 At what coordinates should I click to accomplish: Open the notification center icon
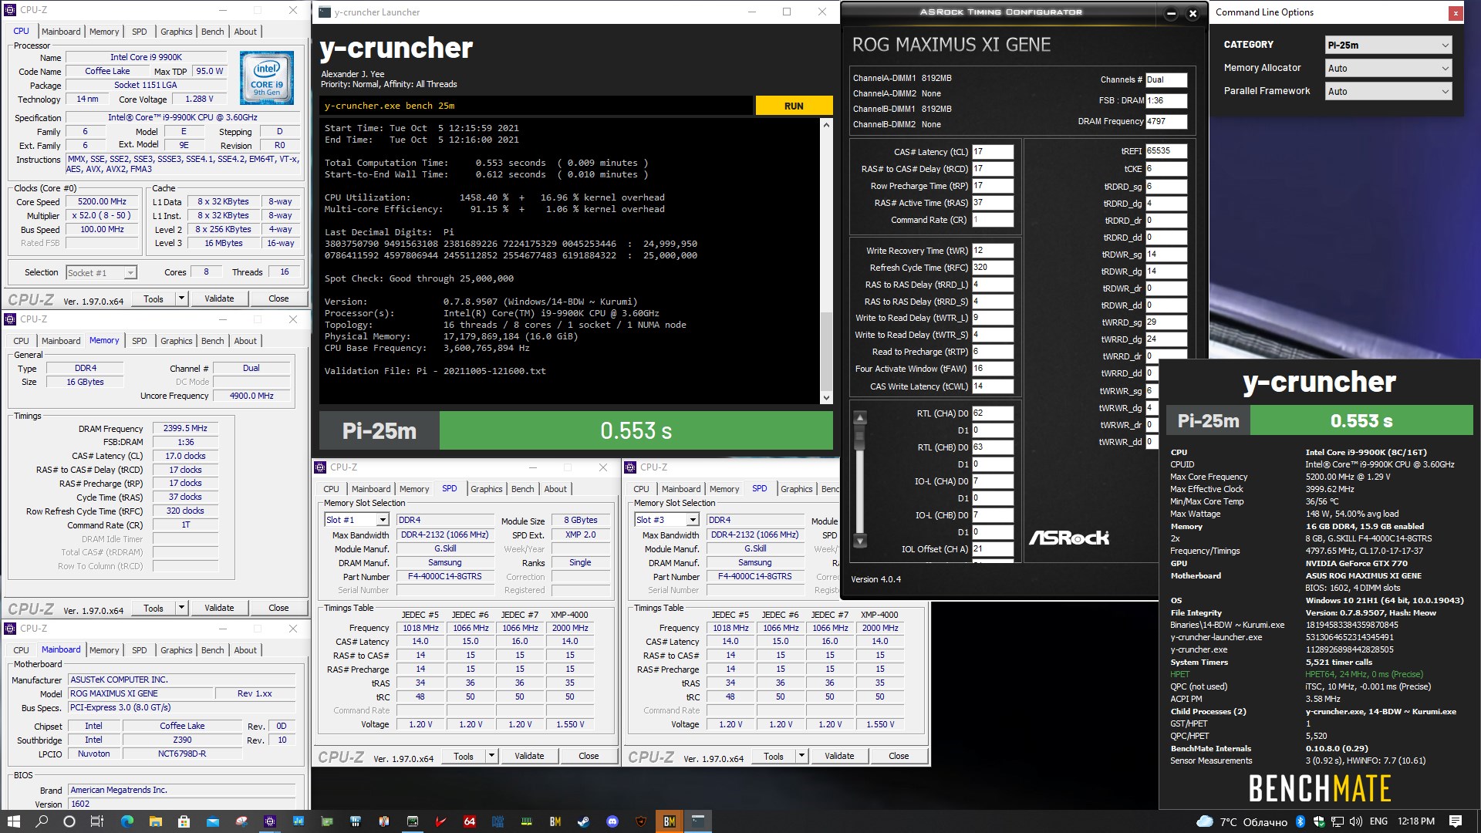pyautogui.click(x=1456, y=821)
